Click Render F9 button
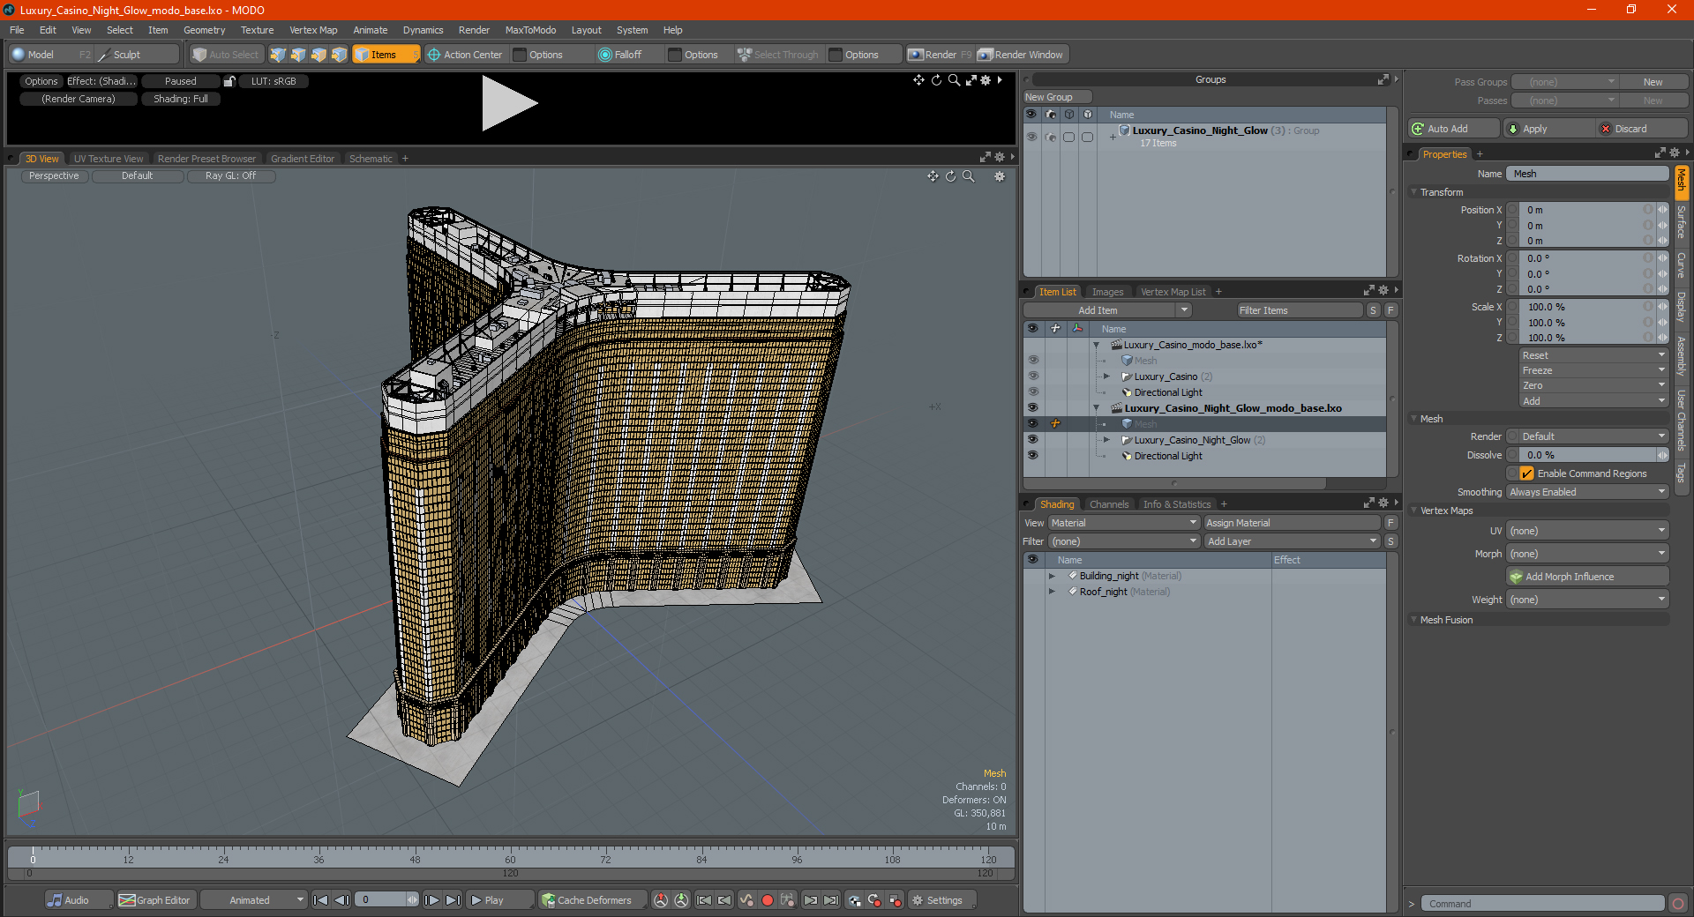1694x917 pixels. click(x=940, y=55)
